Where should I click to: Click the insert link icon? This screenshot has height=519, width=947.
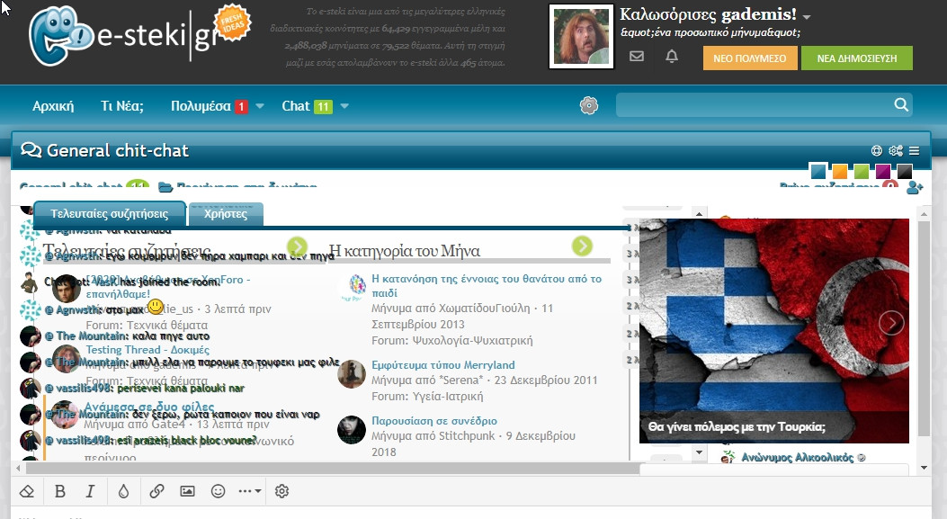point(156,491)
